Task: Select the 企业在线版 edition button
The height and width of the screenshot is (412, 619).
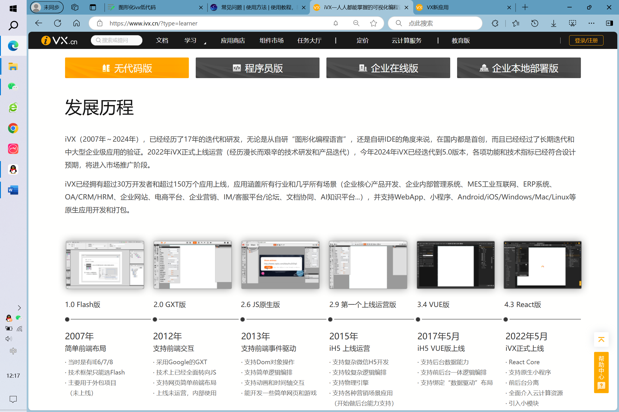Action: pyautogui.click(x=388, y=68)
